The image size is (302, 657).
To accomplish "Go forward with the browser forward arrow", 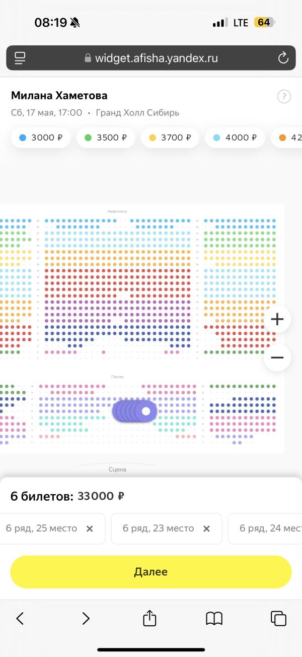I will pyautogui.click(x=86, y=618).
